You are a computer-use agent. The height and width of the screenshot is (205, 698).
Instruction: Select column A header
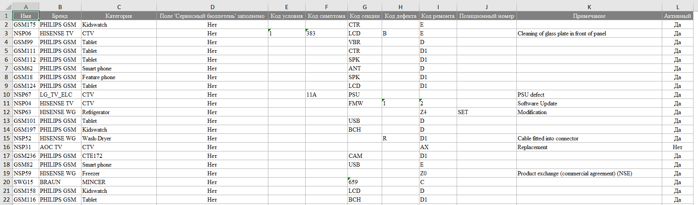[26, 7]
